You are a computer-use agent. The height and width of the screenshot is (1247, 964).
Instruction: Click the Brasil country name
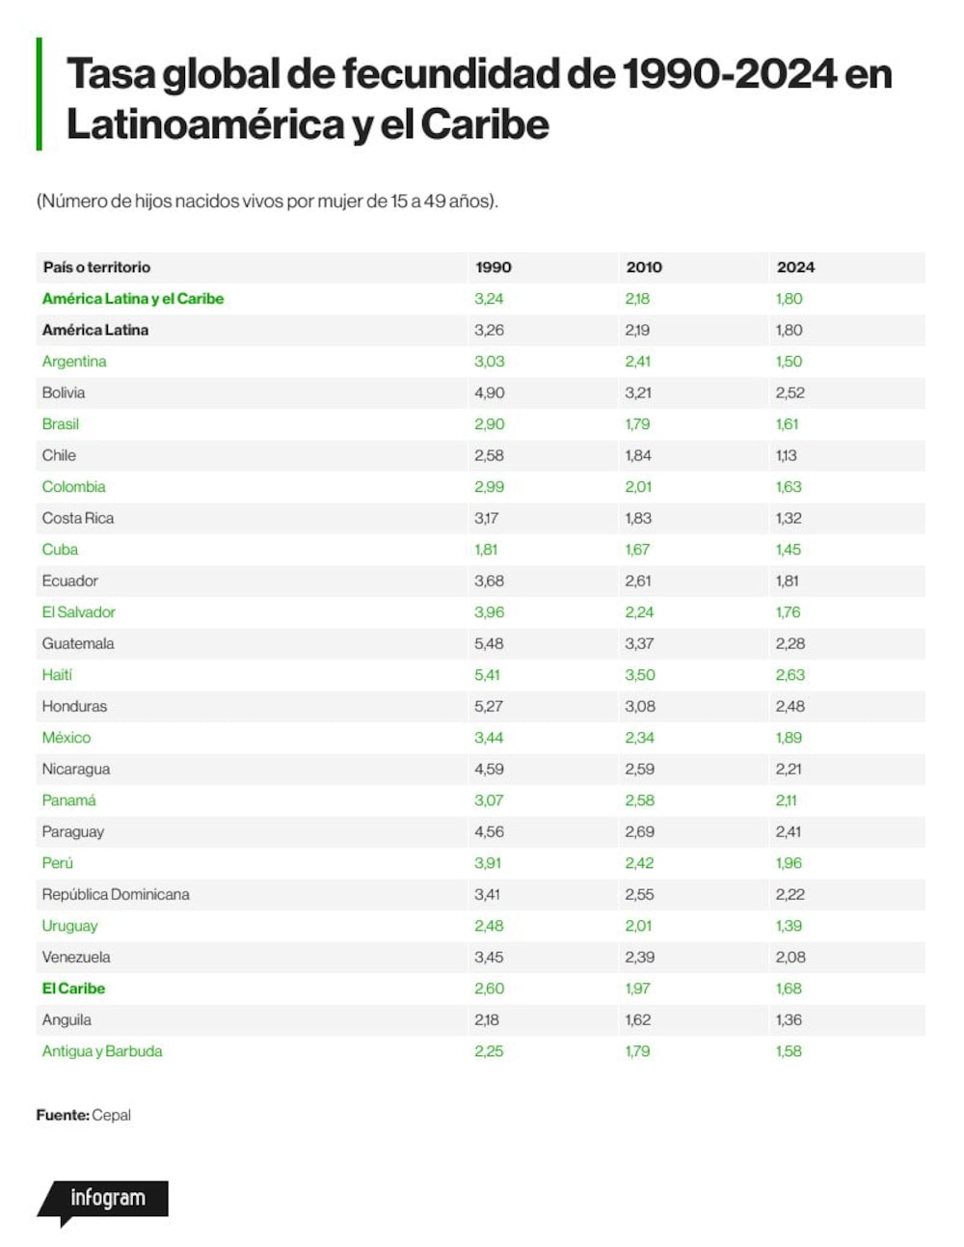[x=61, y=424]
